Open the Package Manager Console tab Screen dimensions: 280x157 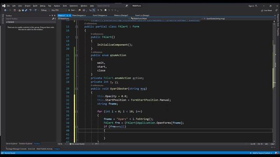pos(16,149)
